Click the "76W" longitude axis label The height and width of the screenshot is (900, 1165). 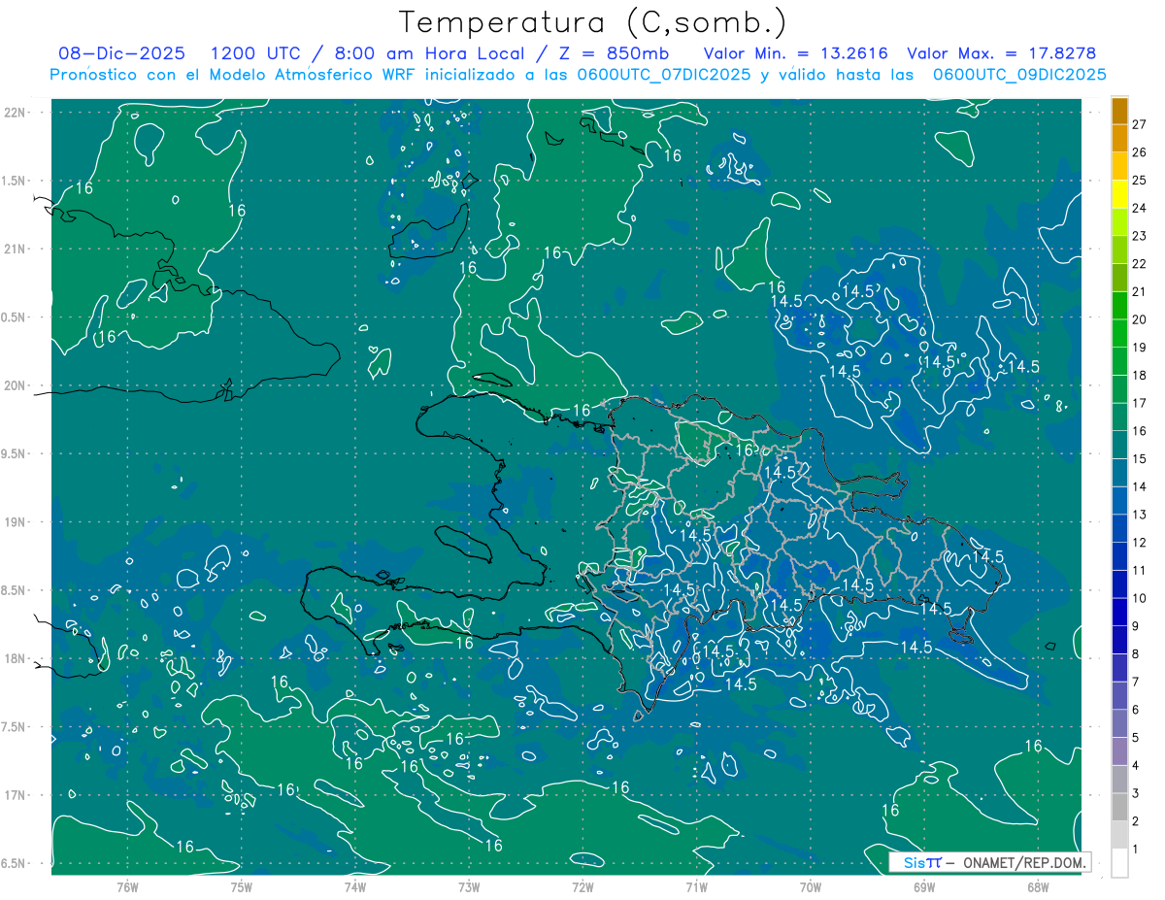[127, 887]
